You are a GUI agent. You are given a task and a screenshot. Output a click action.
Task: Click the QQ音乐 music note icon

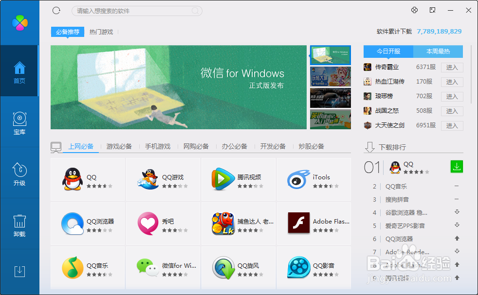73,268
